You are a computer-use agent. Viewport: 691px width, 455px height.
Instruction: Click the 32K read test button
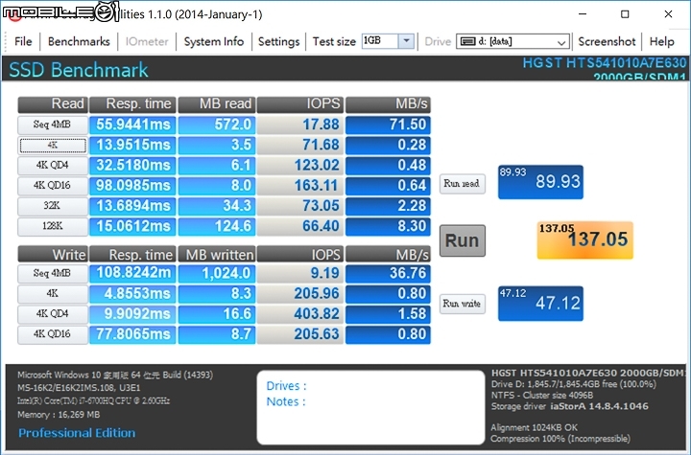coord(53,206)
